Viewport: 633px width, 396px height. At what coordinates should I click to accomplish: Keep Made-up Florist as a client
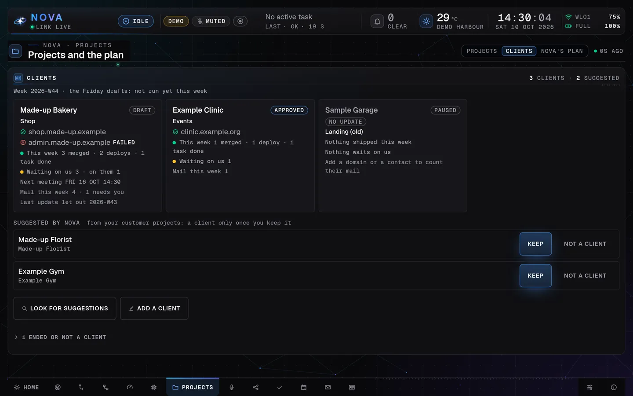535,244
